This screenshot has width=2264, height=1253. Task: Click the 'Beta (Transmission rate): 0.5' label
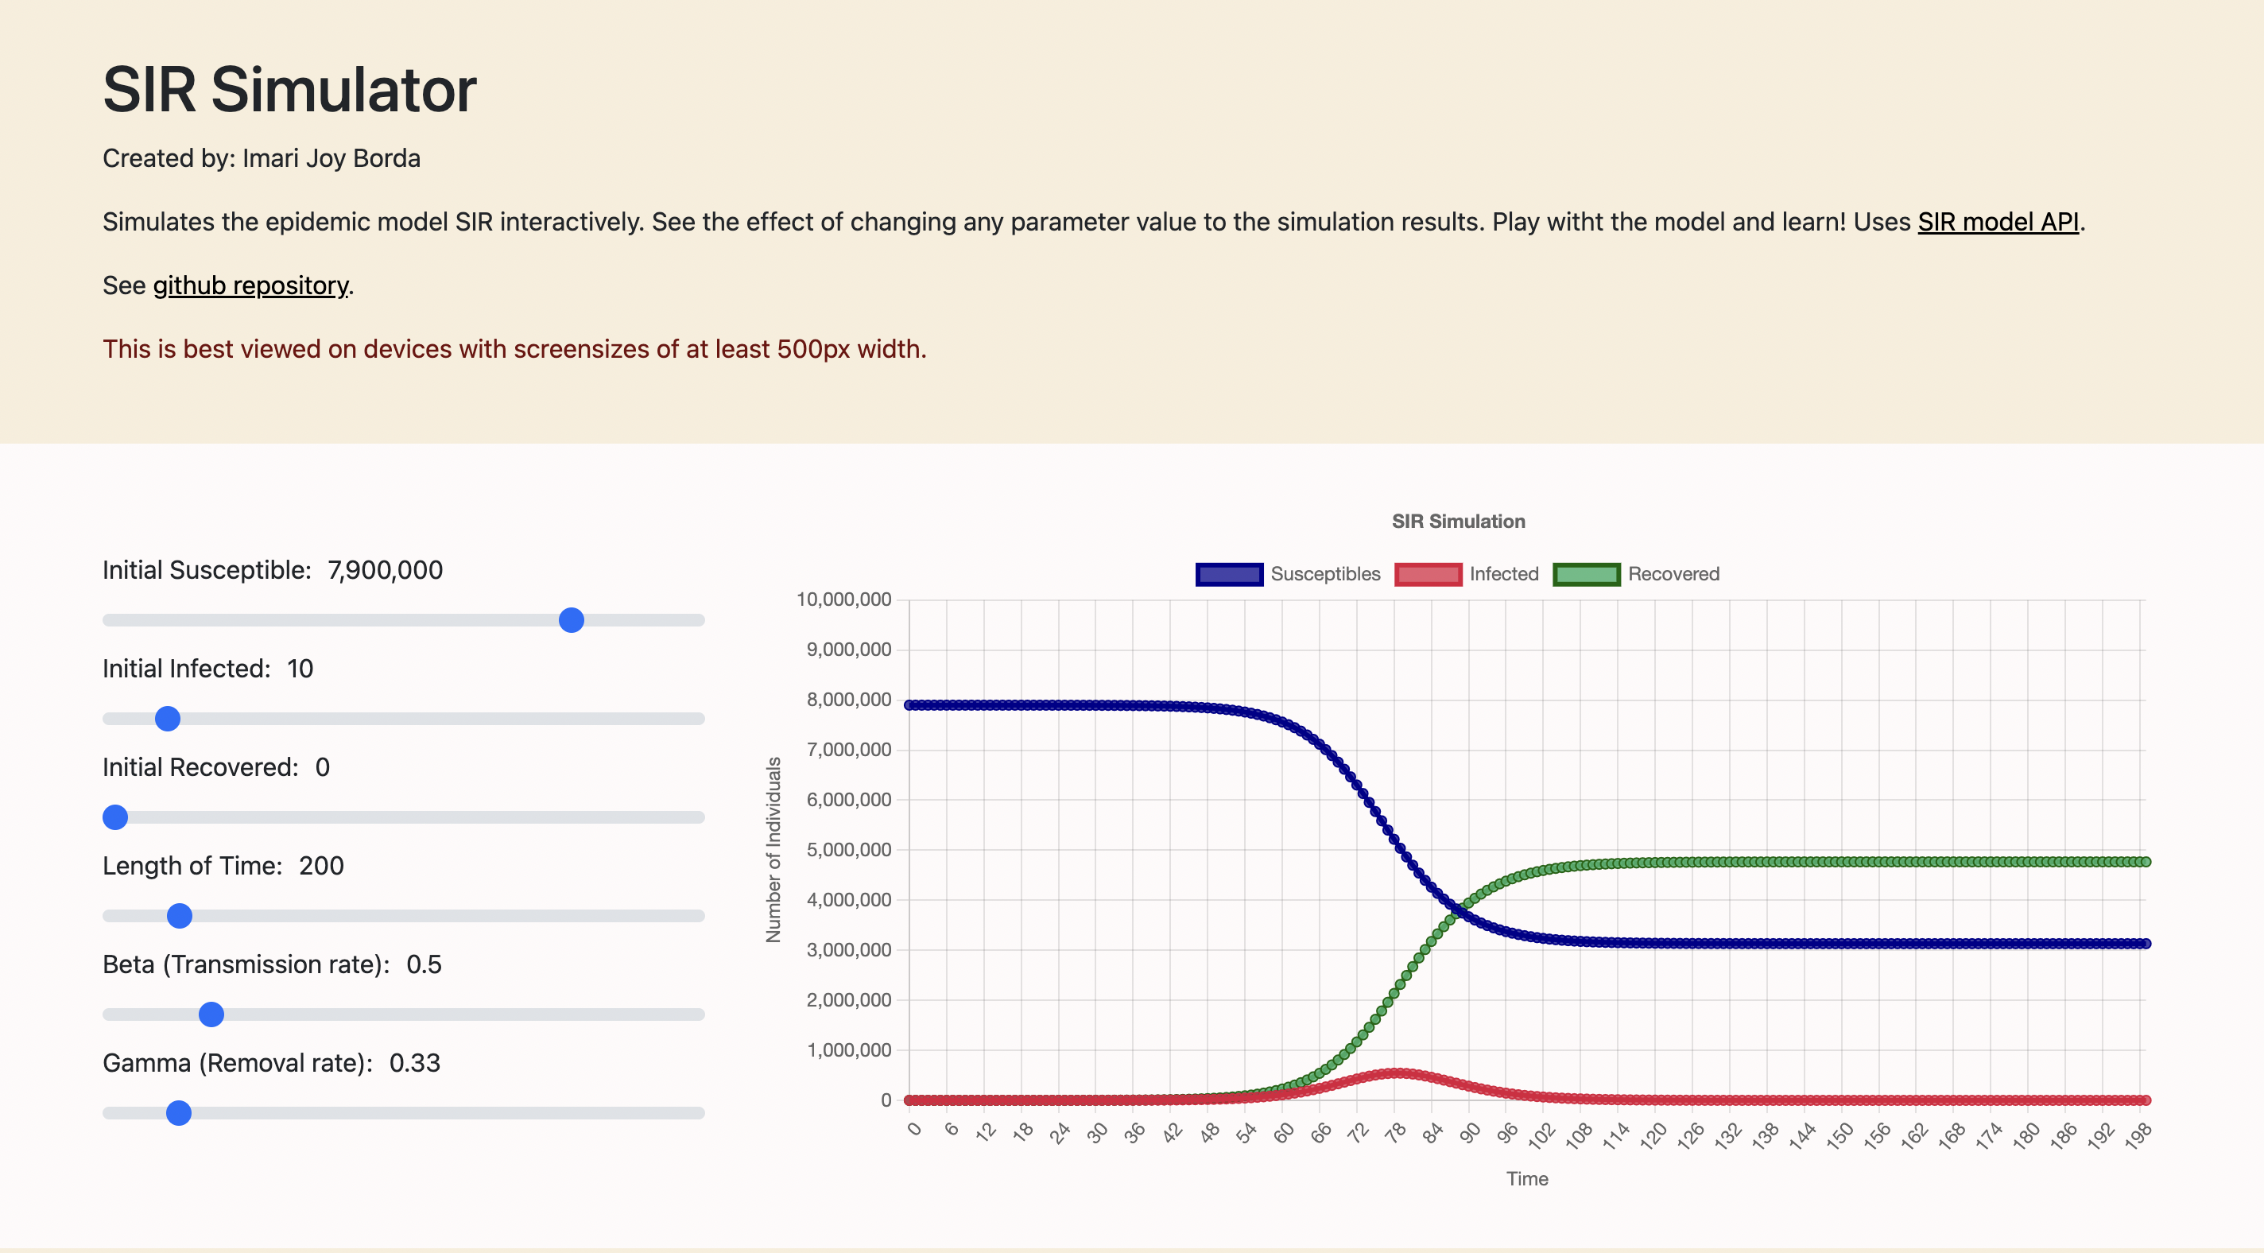click(x=272, y=964)
